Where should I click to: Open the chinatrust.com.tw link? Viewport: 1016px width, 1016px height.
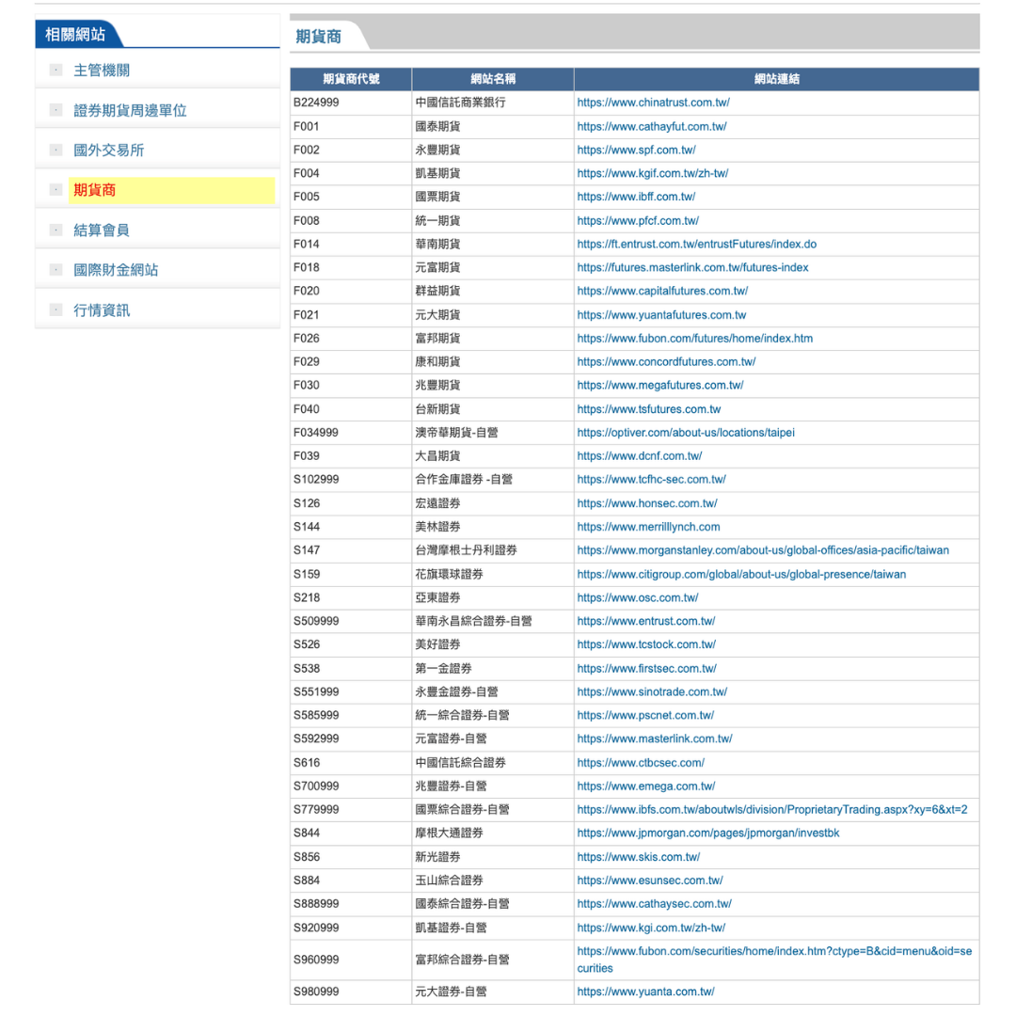click(653, 103)
